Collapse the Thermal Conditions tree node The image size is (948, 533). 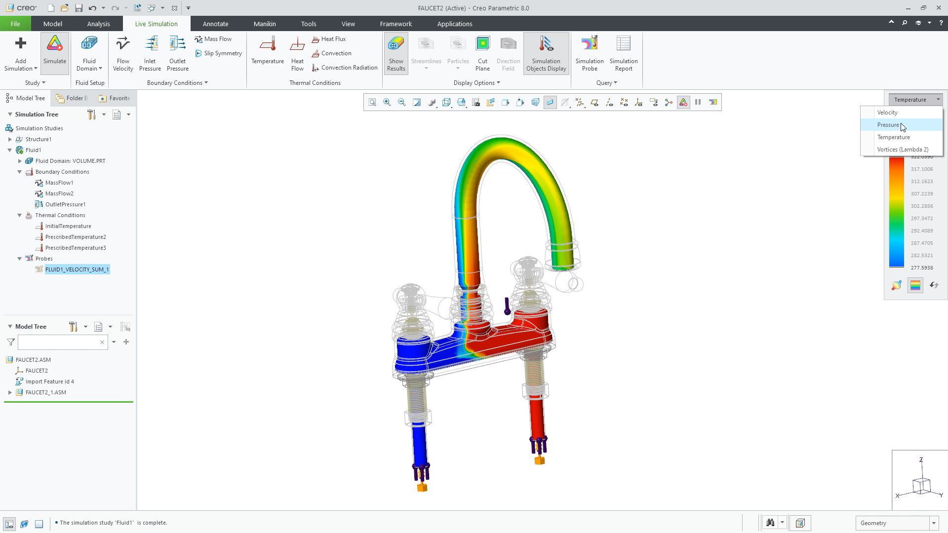point(20,215)
